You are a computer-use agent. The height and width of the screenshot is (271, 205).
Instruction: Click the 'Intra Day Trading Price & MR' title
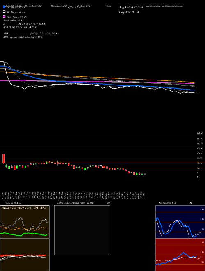(x=75, y=203)
